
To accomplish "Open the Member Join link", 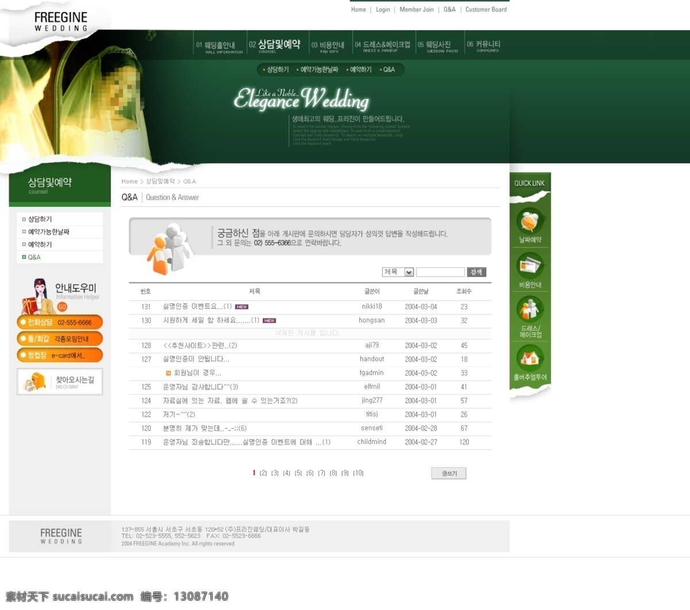I will pos(416,9).
